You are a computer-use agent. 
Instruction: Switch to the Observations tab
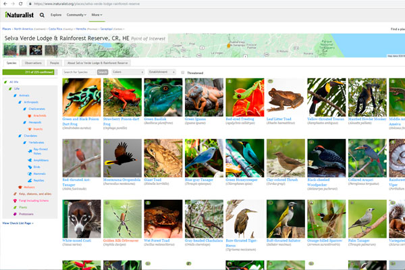33,62
